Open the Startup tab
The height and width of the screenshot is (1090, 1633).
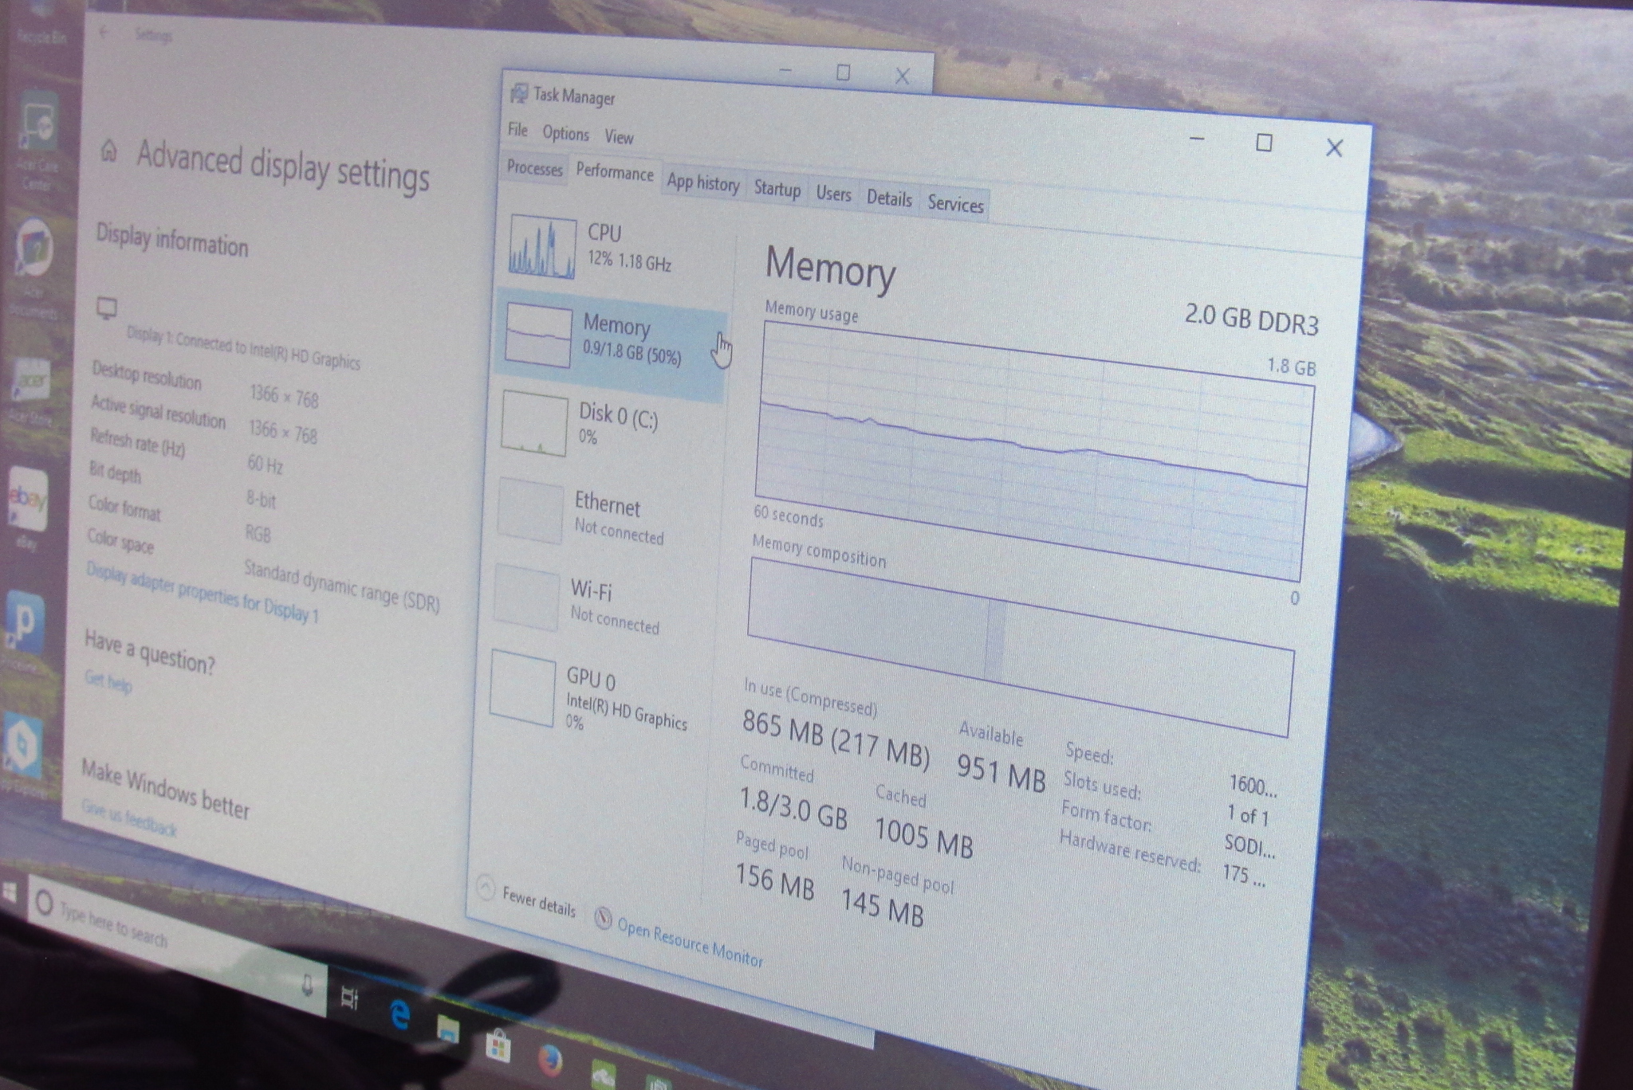777,189
